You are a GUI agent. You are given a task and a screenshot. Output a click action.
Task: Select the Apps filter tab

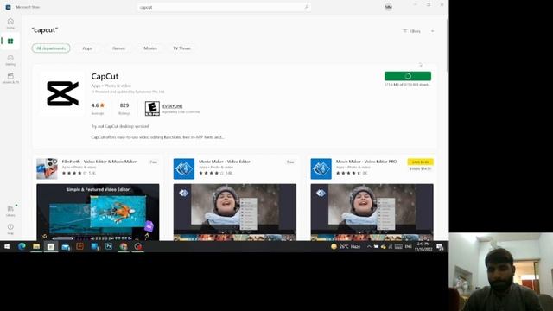coord(87,48)
